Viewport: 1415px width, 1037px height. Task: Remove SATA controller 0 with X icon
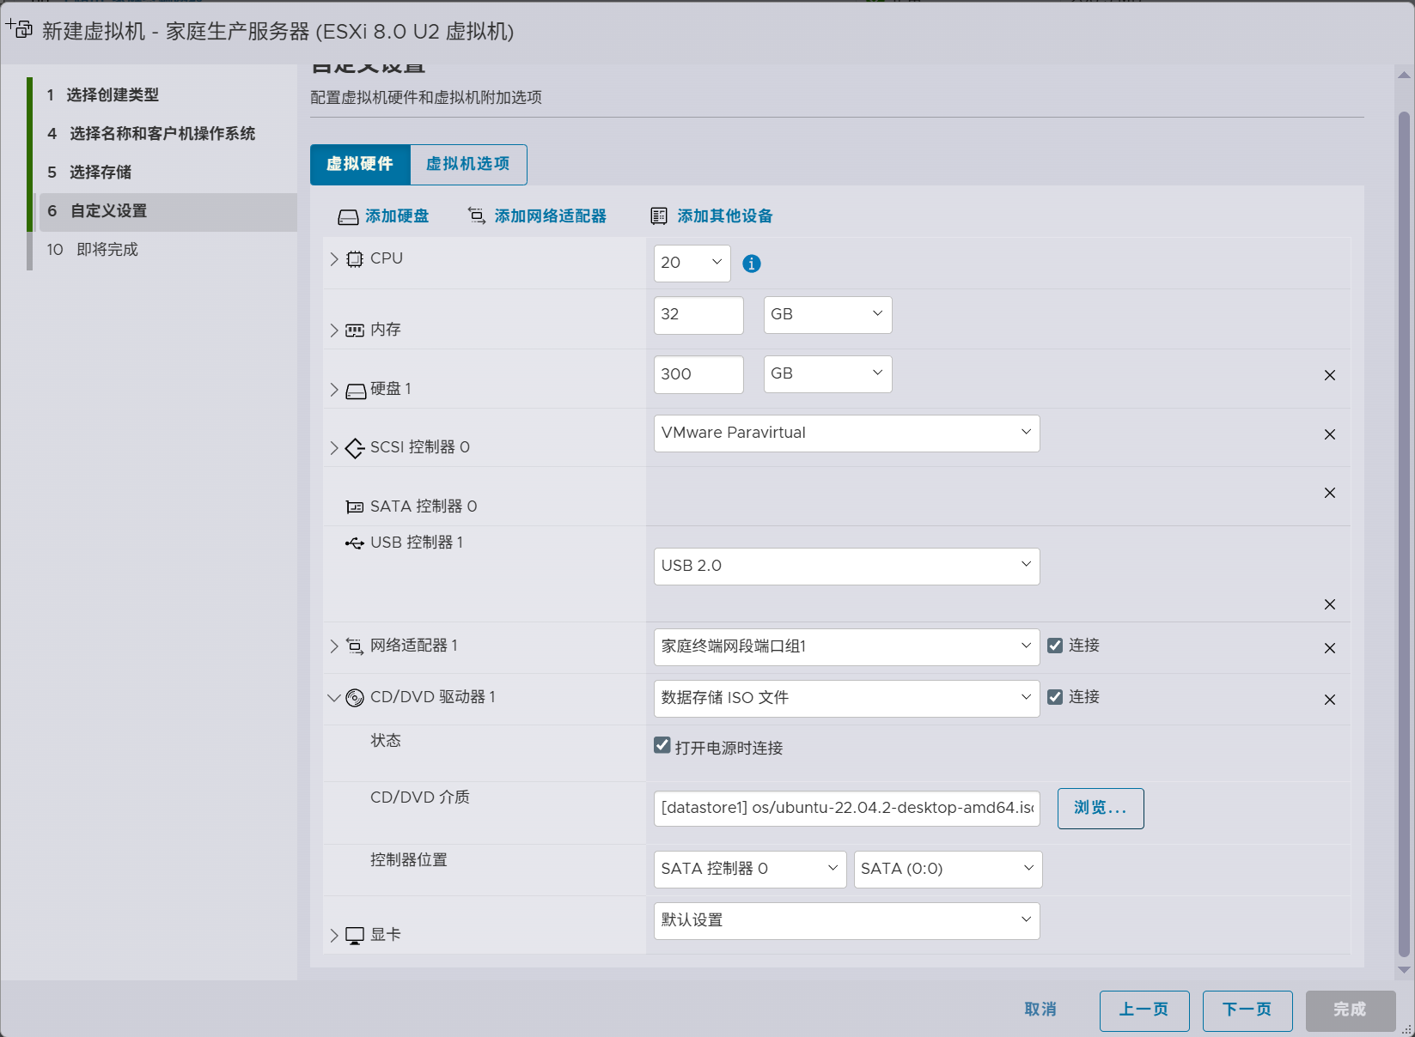tap(1329, 493)
